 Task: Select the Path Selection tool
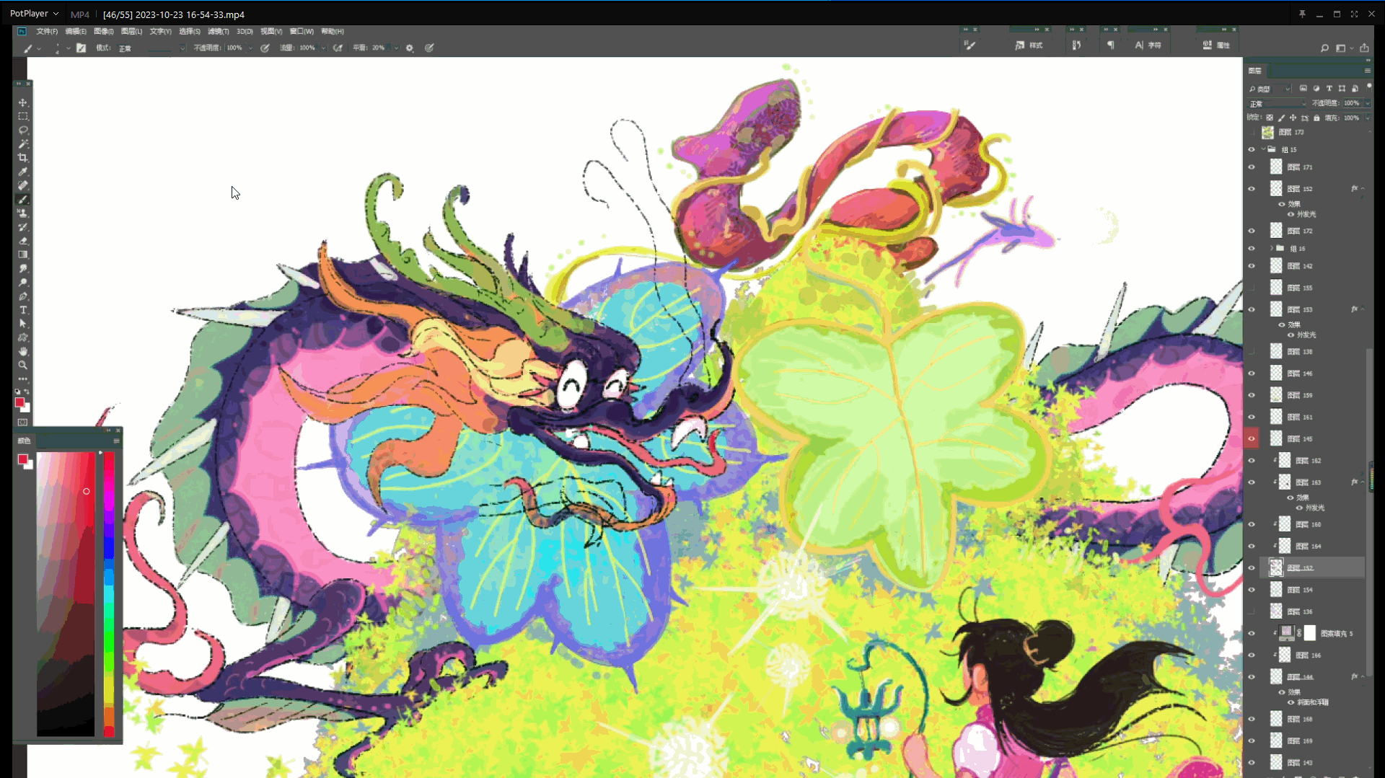click(23, 324)
